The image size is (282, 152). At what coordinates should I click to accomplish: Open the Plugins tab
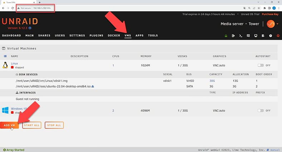[96, 35]
